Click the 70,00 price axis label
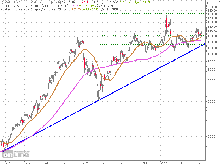The width and height of the screenshot is (220, 165). [x=211, y=79]
